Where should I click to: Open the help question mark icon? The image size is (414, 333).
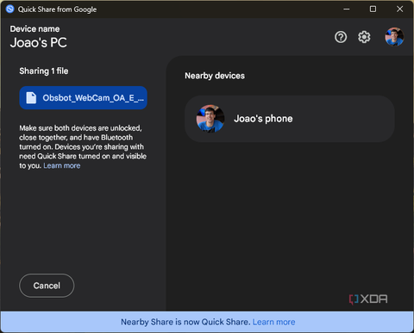click(341, 37)
